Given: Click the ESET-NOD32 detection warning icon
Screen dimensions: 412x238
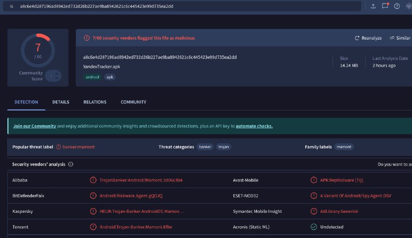Looking at the screenshot, I should pyautogui.click(x=314, y=196).
